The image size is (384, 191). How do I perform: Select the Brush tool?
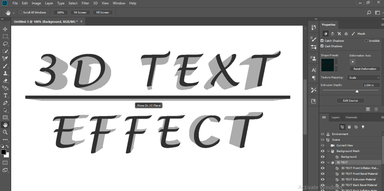tap(5, 66)
